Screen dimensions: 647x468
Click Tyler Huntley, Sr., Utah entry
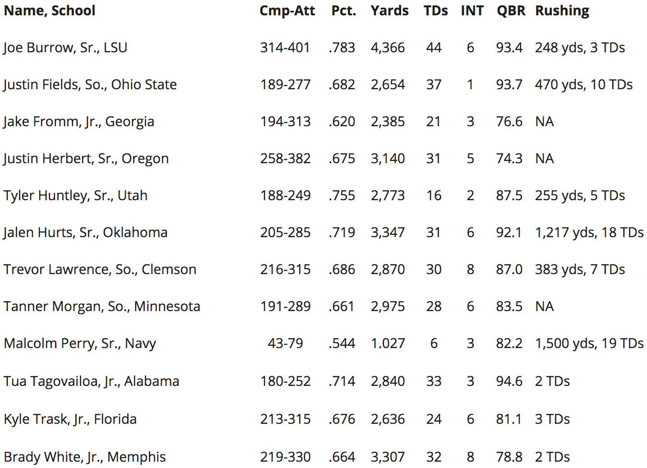click(x=76, y=195)
